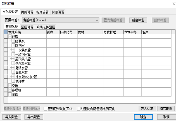The width and height of the screenshot is (176, 121).
Task: Expand the 空调 tree node
Action: tap(10, 86)
